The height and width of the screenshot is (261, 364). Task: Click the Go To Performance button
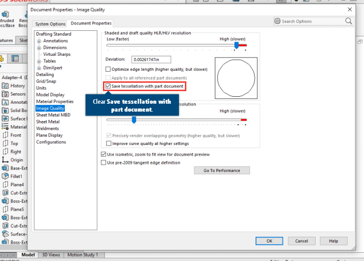(222, 170)
